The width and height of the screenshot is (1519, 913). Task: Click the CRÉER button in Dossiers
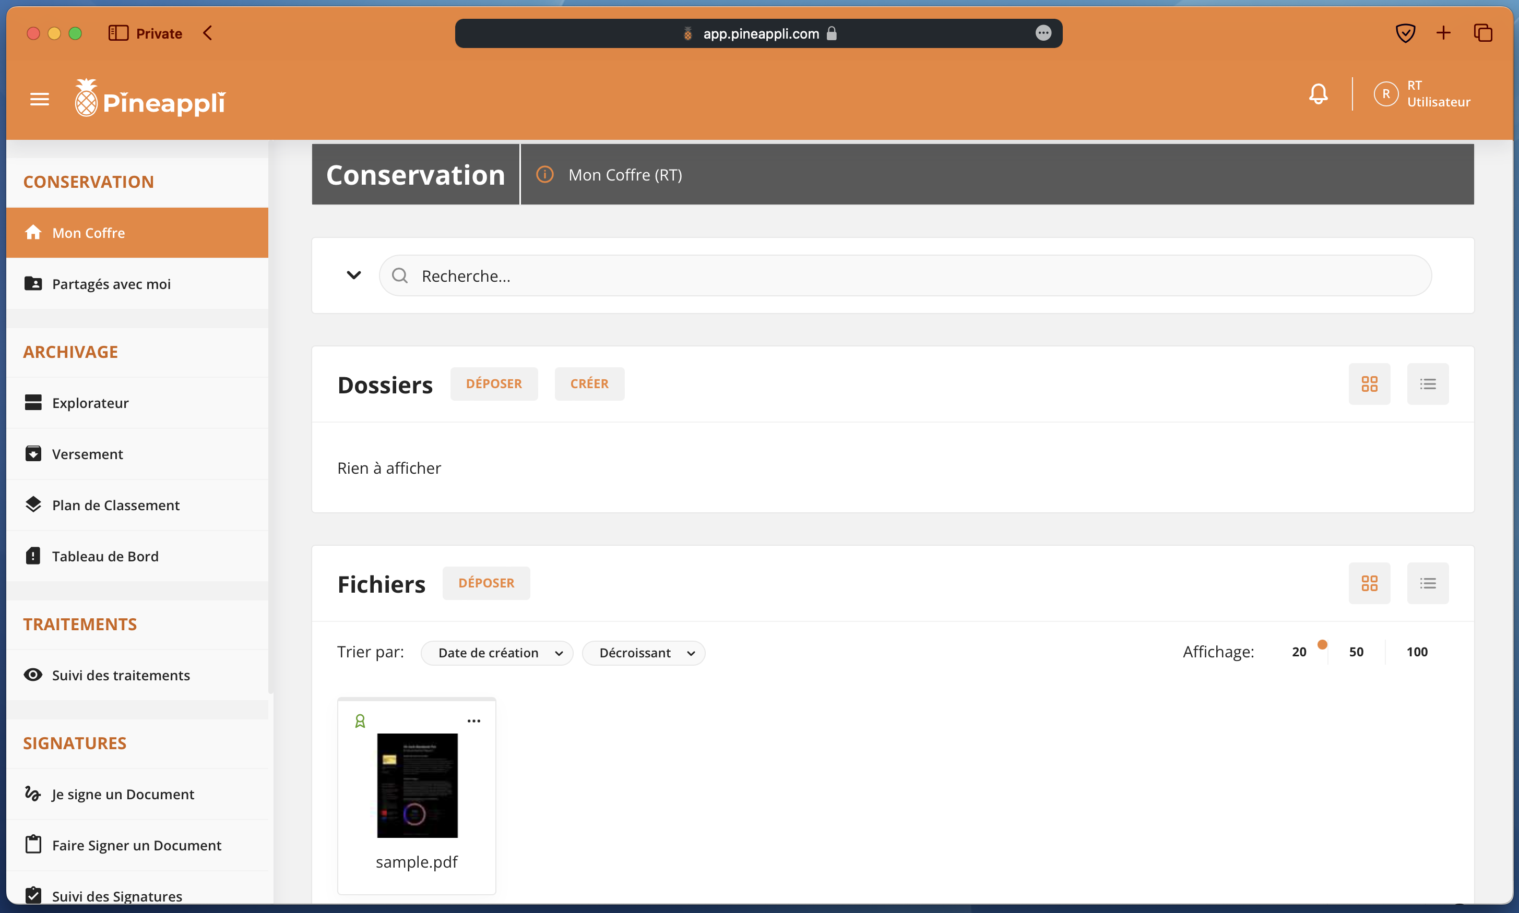point(589,384)
